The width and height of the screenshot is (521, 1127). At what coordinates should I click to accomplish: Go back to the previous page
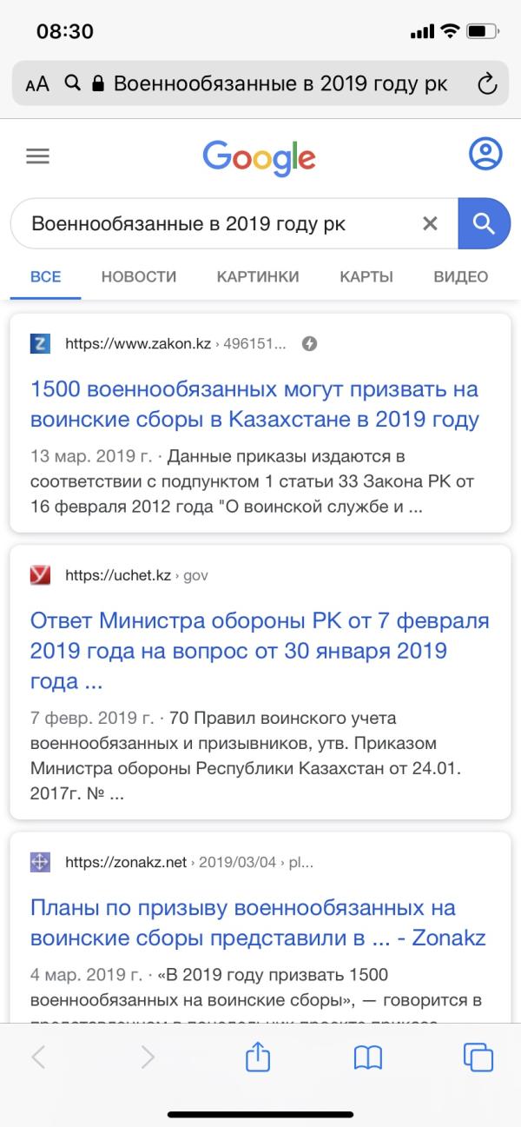click(x=38, y=1057)
